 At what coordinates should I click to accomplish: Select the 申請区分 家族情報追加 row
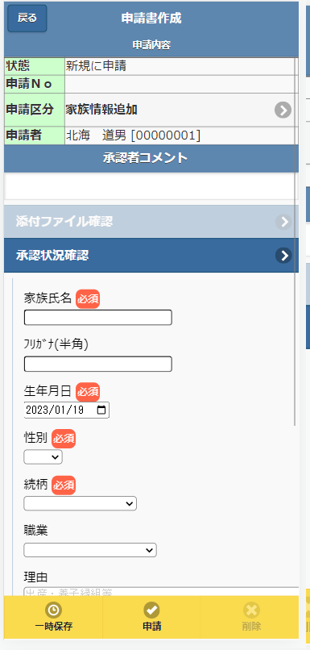pyautogui.click(x=151, y=110)
